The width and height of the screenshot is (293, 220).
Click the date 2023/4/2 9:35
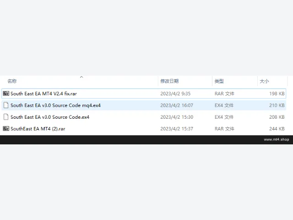[175, 93]
